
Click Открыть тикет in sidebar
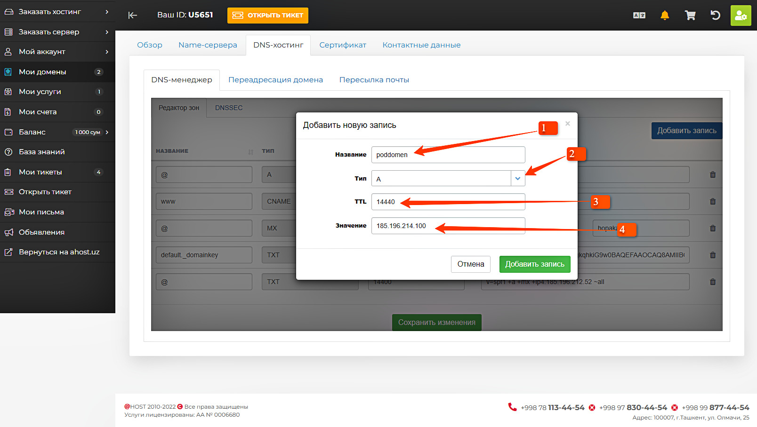click(x=57, y=192)
